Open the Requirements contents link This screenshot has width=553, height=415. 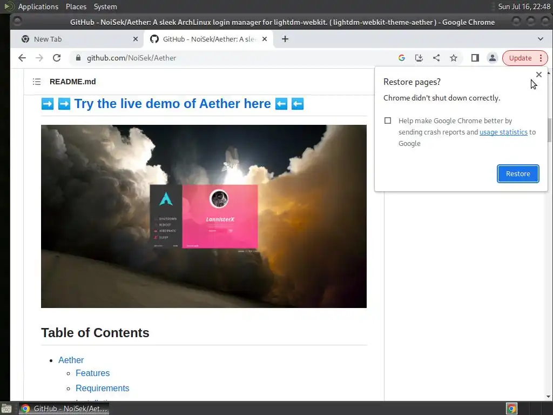[102, 388]
